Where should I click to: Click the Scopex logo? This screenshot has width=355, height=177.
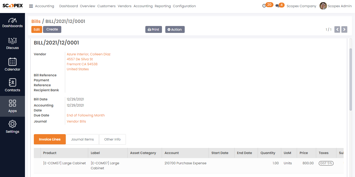point(13,6)
